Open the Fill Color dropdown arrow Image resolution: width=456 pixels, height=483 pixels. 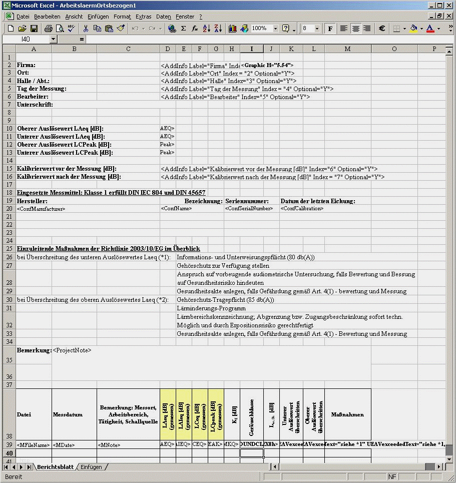(x=421, y=29)
